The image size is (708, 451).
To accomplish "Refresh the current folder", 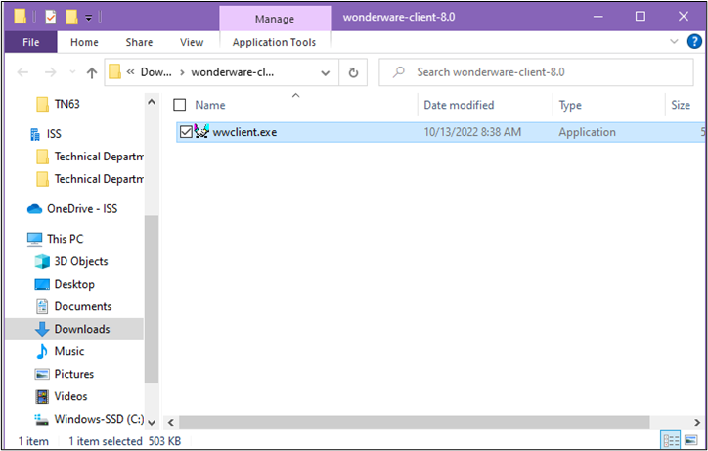I will pos(353,72).
